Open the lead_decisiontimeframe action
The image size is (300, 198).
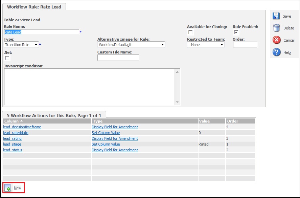[22, 127]
